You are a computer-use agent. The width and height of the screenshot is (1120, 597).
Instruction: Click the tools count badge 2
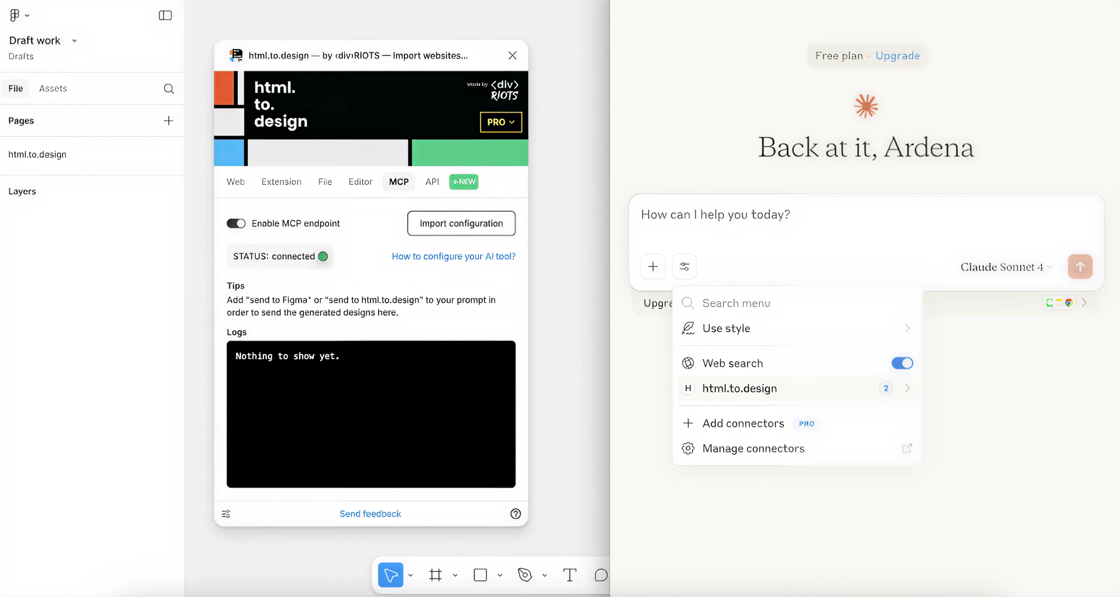pyautogui.click(x=886, y=388)
